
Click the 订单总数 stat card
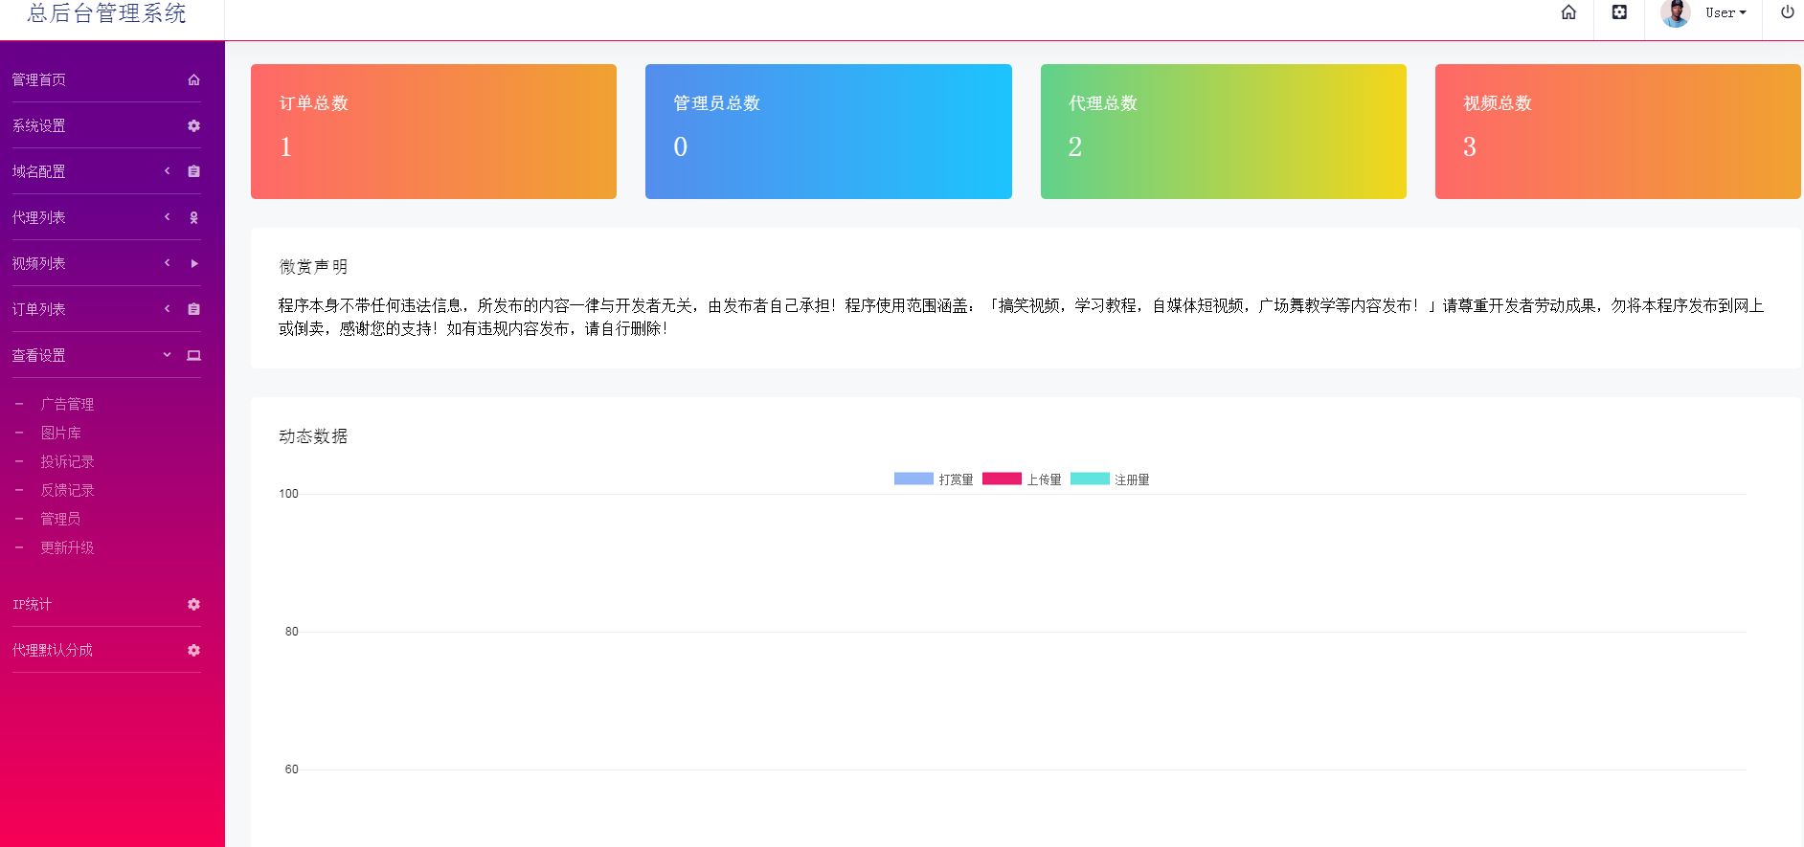click(x=434, y=131)
